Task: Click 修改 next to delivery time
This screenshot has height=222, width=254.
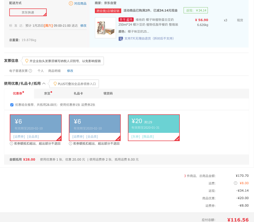Action: 84,25
